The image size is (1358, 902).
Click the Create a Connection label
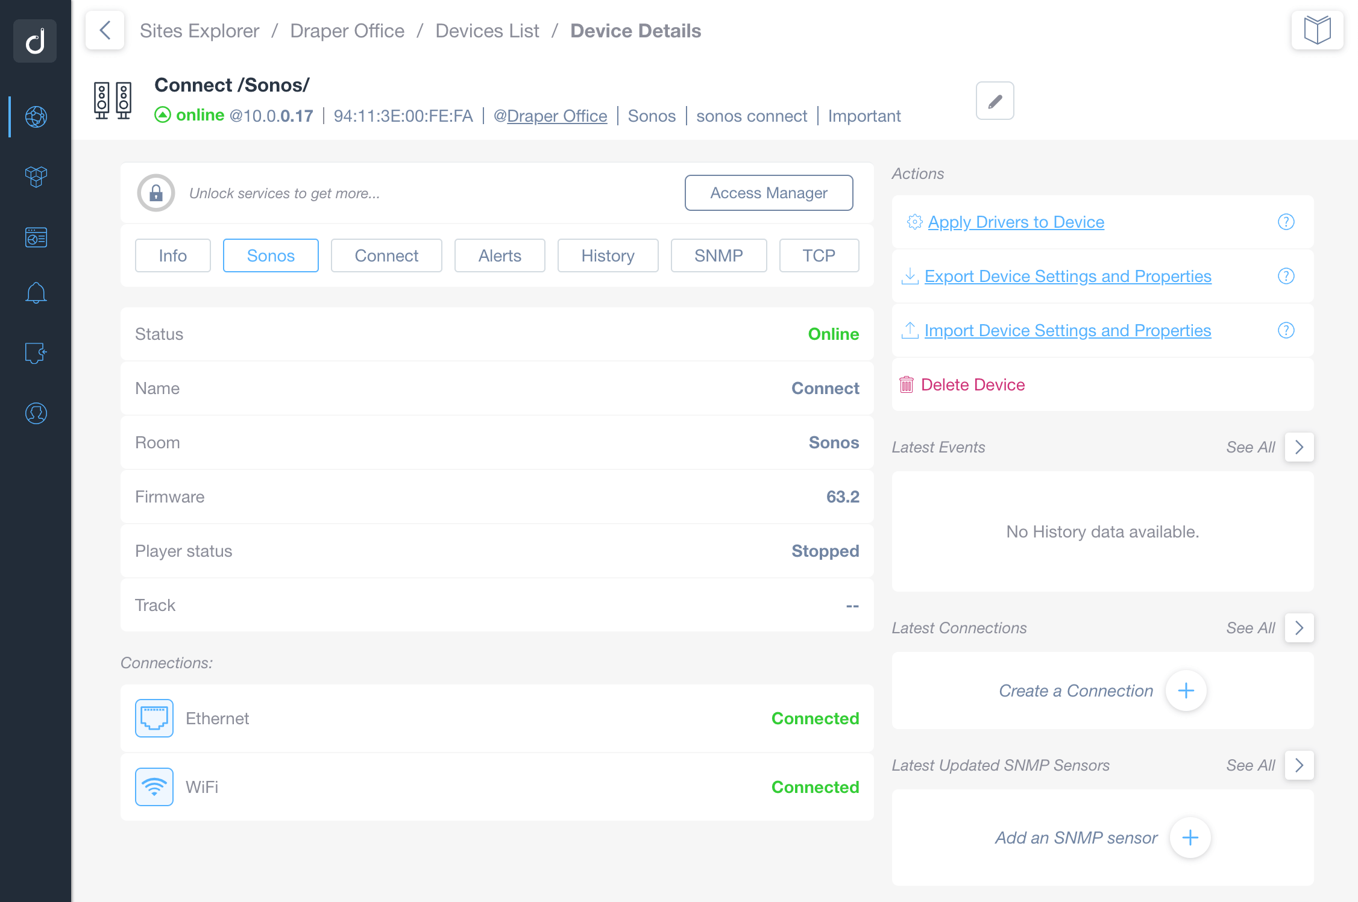1076,691
